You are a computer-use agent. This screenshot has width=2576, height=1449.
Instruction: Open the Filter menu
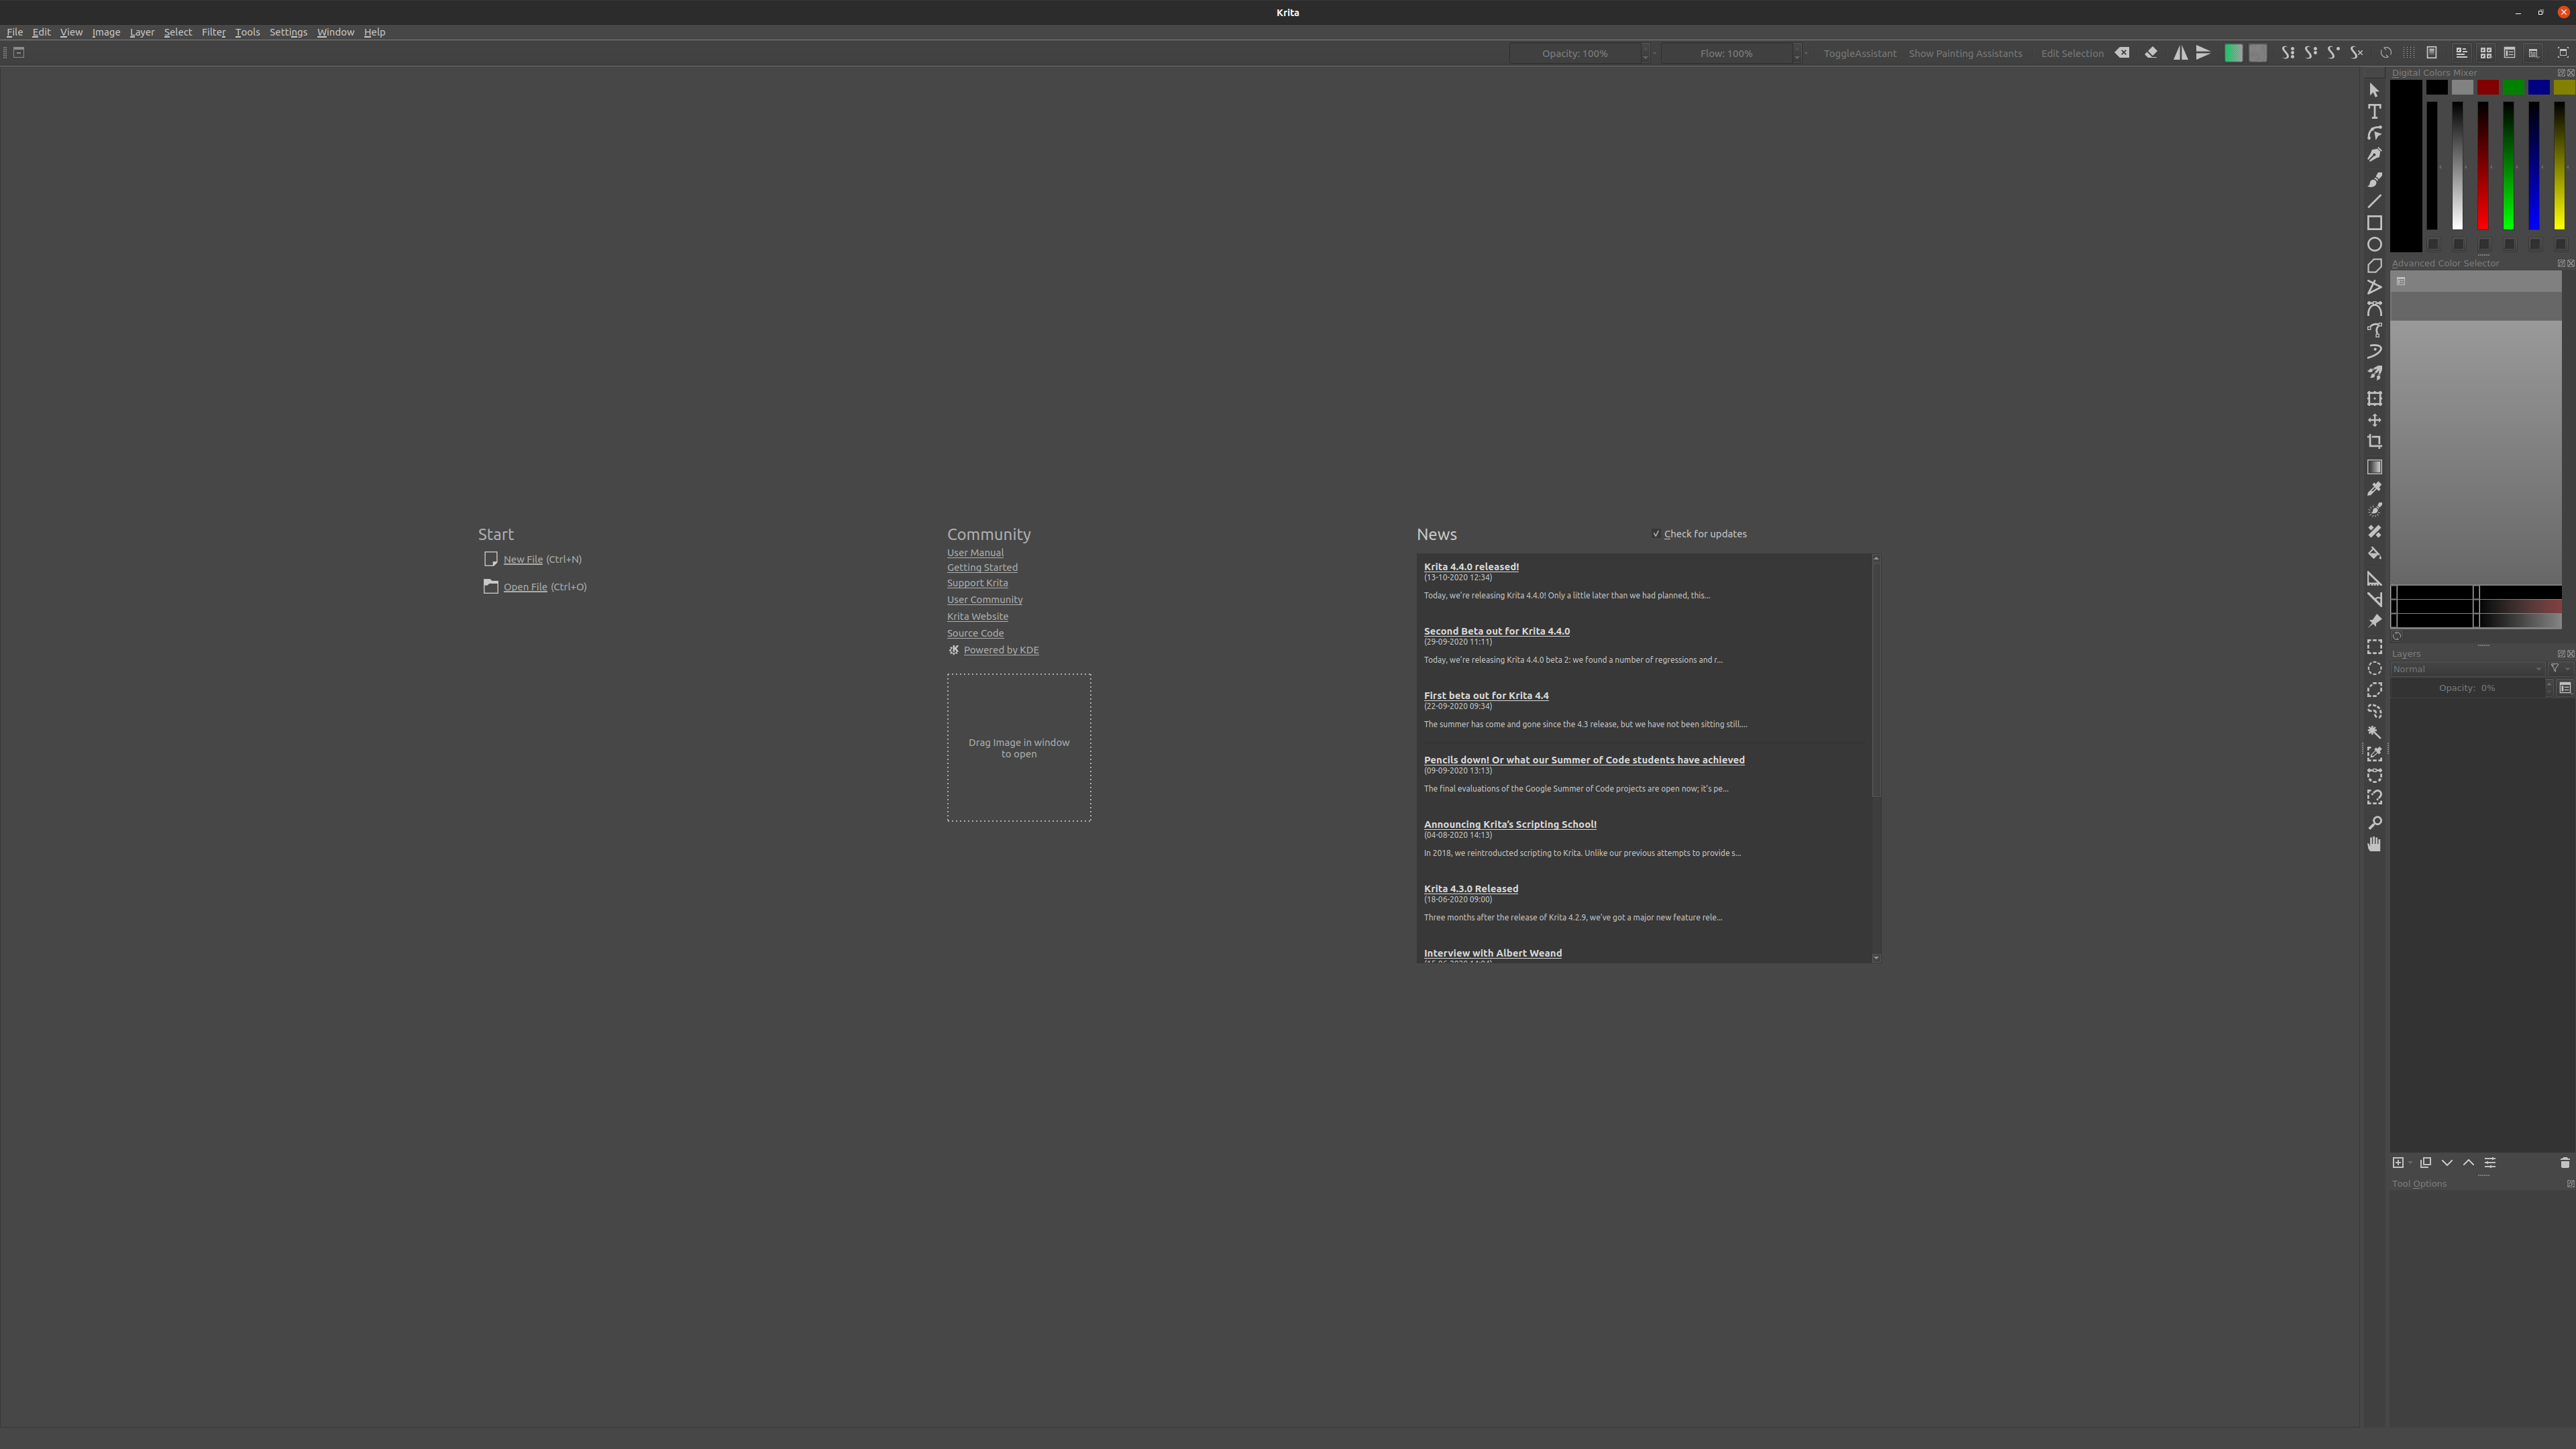(x=213, y=32)
